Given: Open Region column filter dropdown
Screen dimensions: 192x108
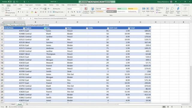Looking at the screenshot, I should (x=45, y=28).
